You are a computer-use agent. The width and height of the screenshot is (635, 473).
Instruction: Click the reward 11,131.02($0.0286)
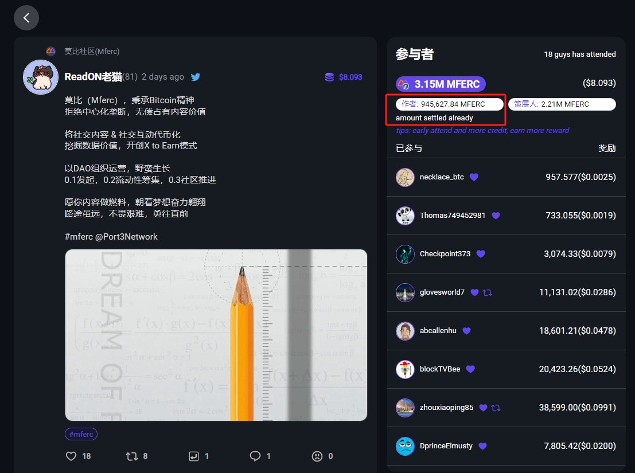[578, 292]
